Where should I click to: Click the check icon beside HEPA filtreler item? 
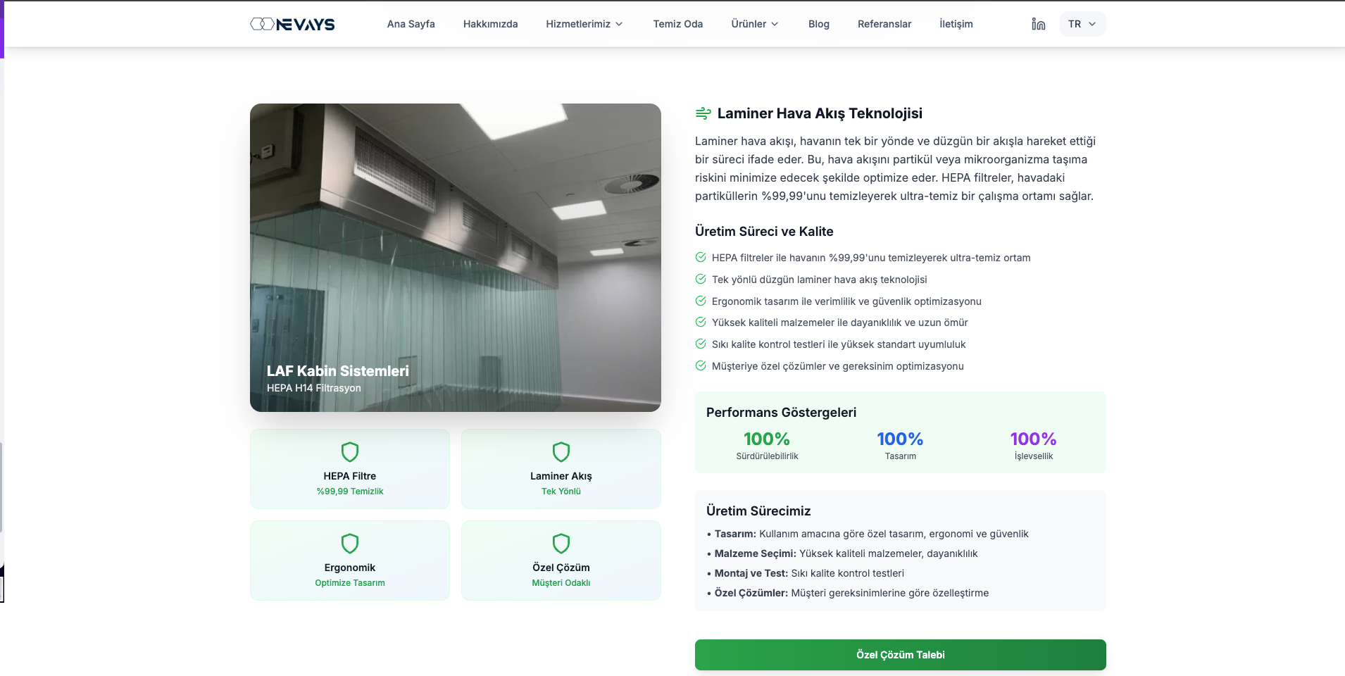(x=701, y=258)
